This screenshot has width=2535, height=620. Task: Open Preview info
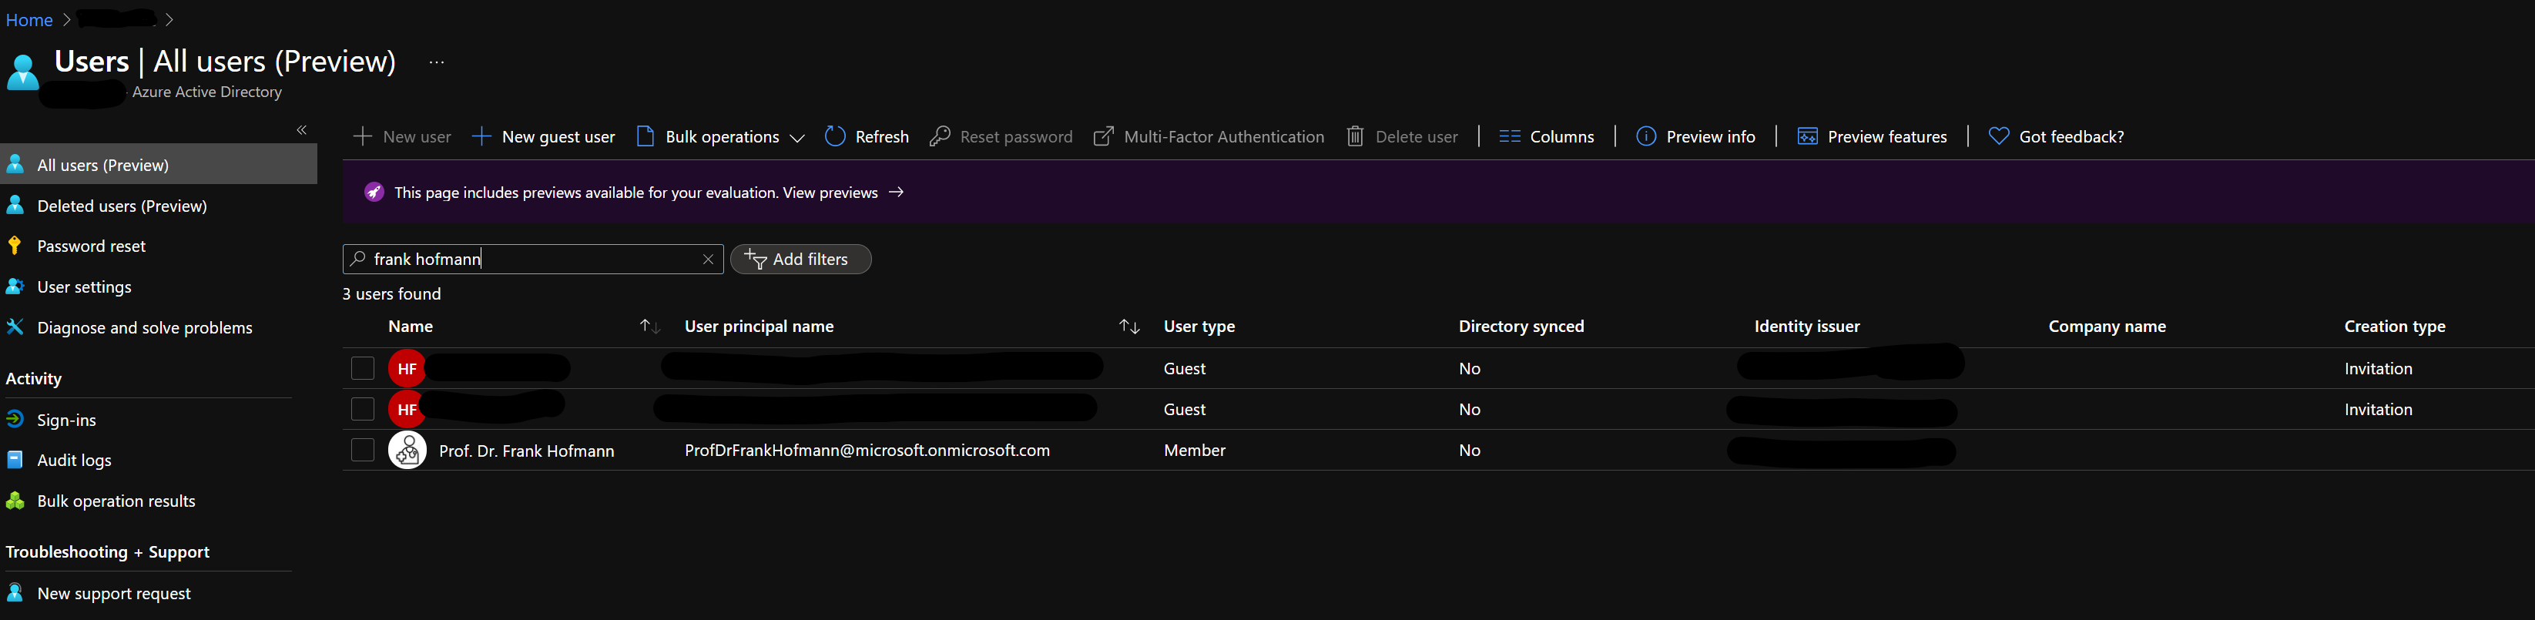pos(1695,137)
